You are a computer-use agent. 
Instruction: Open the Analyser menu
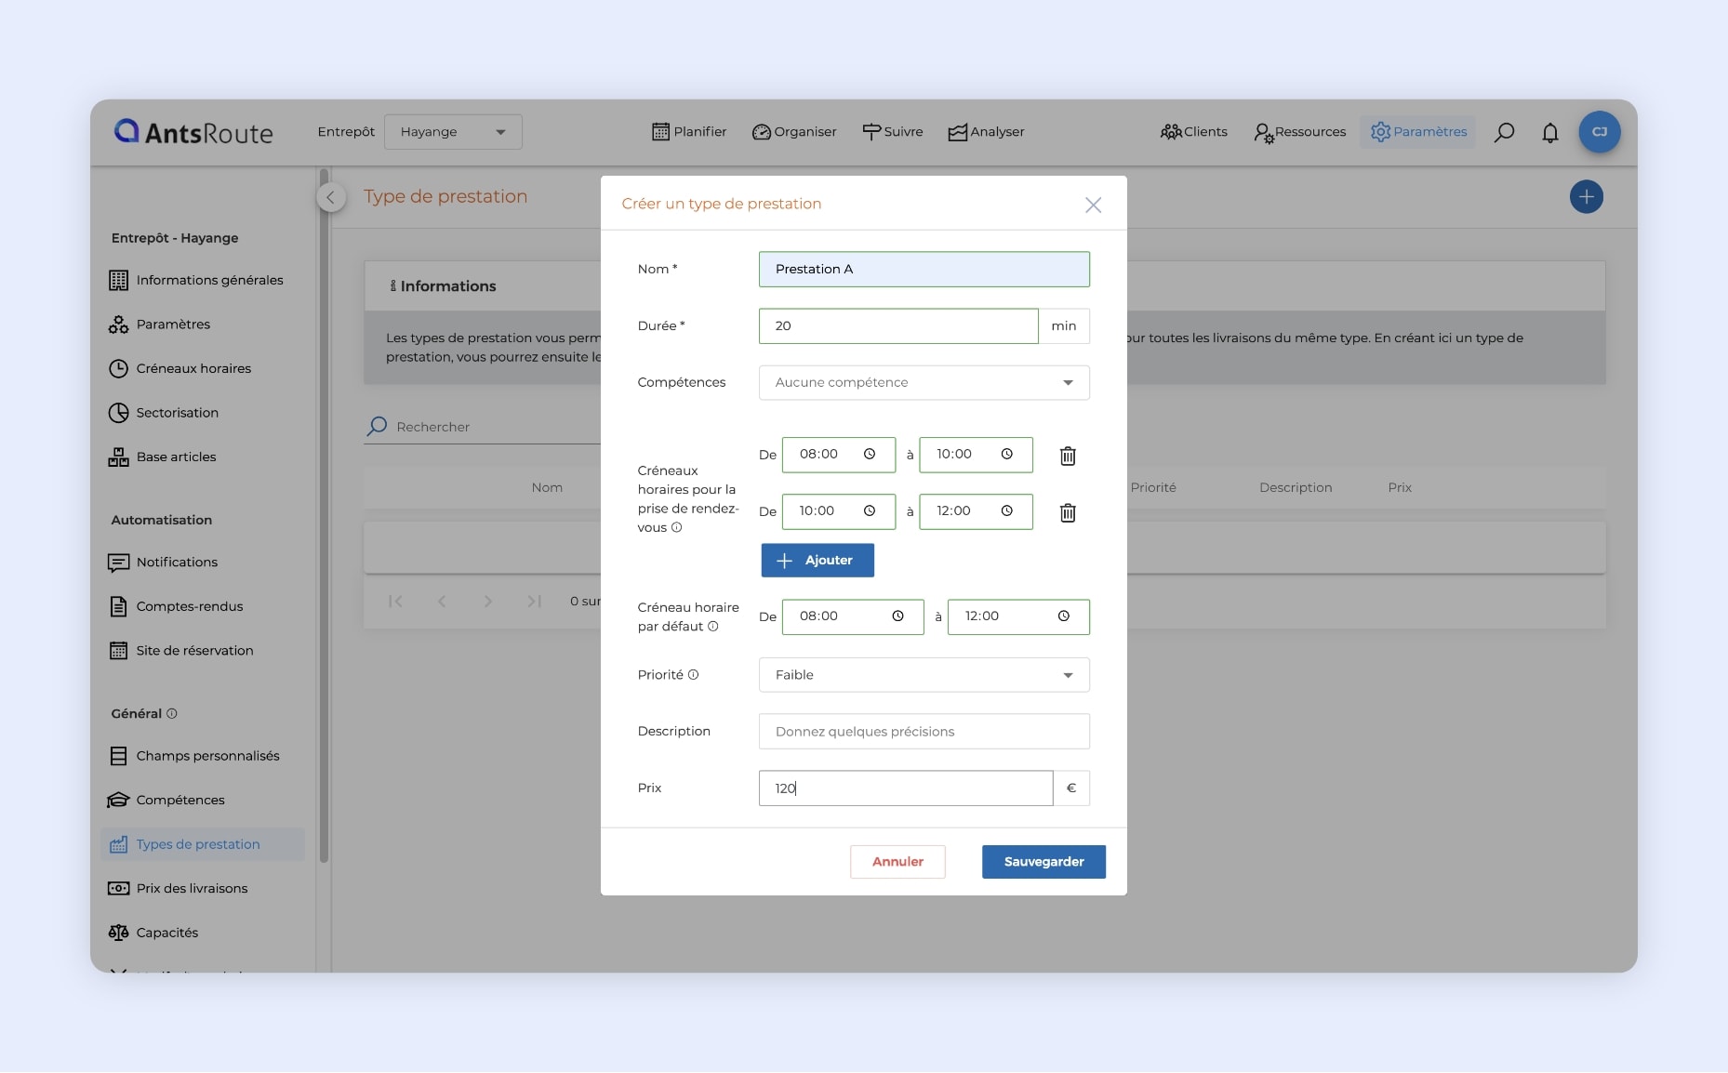click(986, 132)
